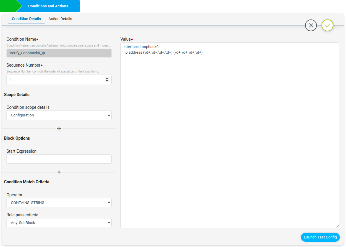The image size is (346, 247).
Task: Switch to Action Details tab
Action: [x=60, y=19]
